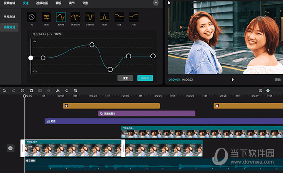Click the reverse playback toolbar icon

(x=49, y=91)
